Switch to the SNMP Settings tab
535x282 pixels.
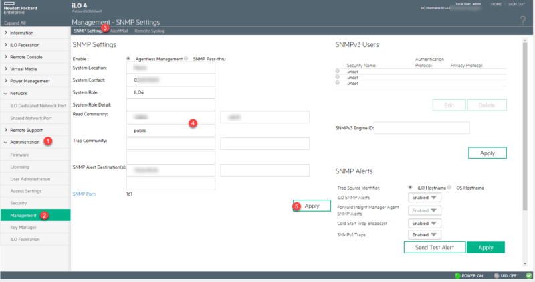tap(88, 31)
